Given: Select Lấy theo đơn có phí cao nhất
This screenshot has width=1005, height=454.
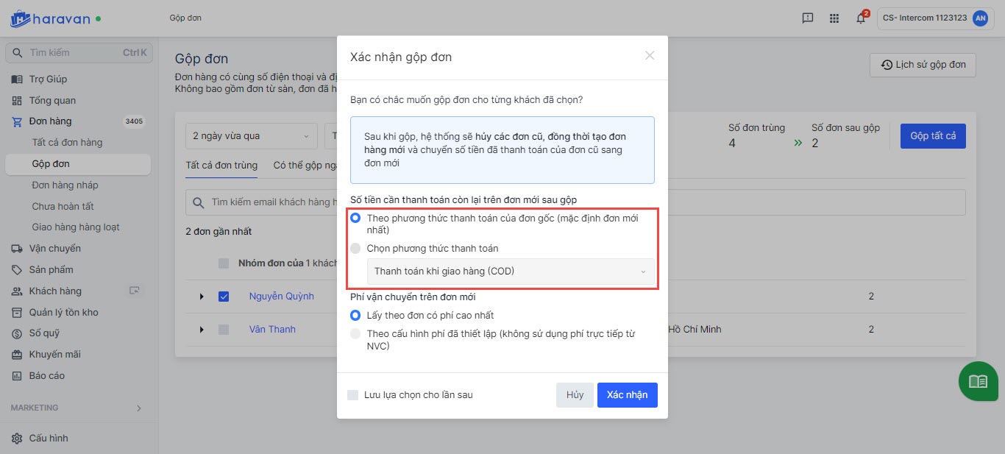Looking at the screenshot, I should tap(356, 315).
